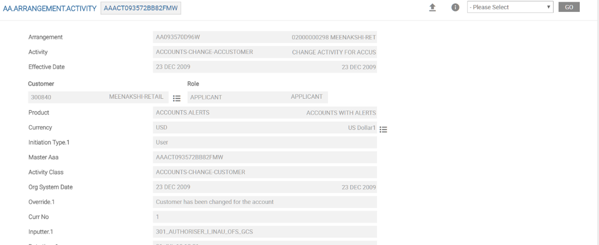
Task: Click the Effective Date field
Action: tap(265, 67)
